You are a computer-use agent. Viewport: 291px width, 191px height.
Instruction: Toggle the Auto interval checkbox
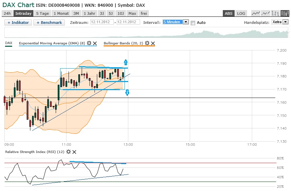[x=193, y=23]
